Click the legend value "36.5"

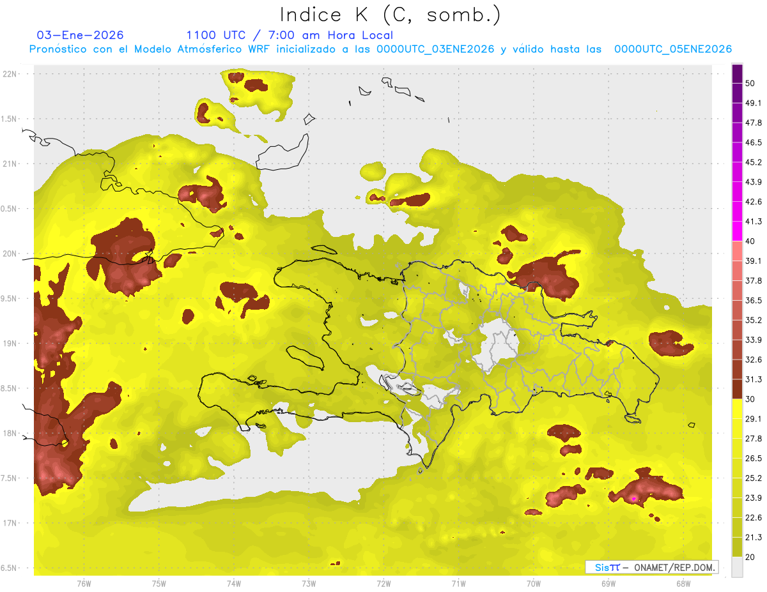pyautogui.click(x=753, y=300)
